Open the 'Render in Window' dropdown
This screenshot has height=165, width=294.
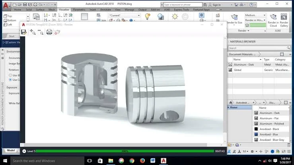[x=255, y=20]
